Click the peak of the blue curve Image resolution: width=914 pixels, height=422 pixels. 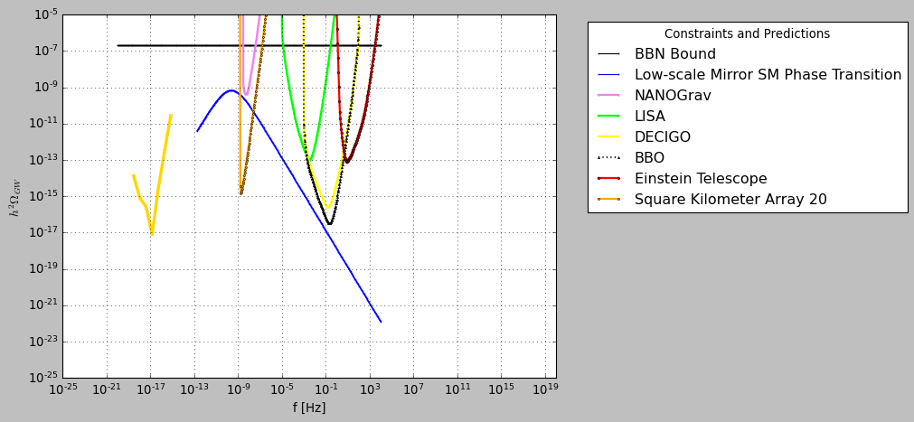(x=231, y=90)
